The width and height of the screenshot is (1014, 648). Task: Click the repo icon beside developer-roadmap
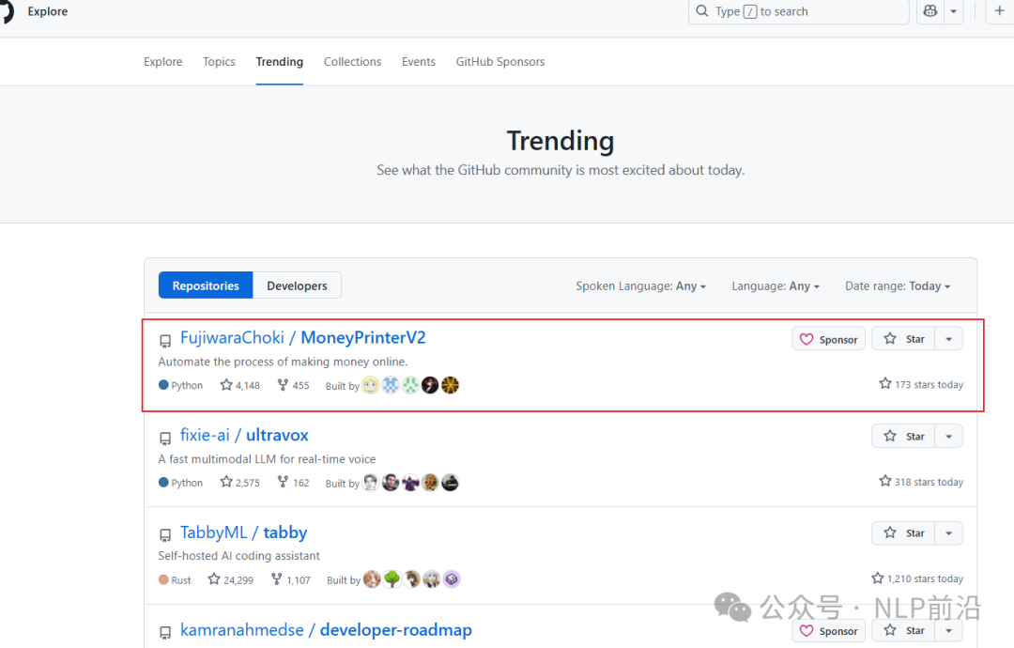(165, 632)
